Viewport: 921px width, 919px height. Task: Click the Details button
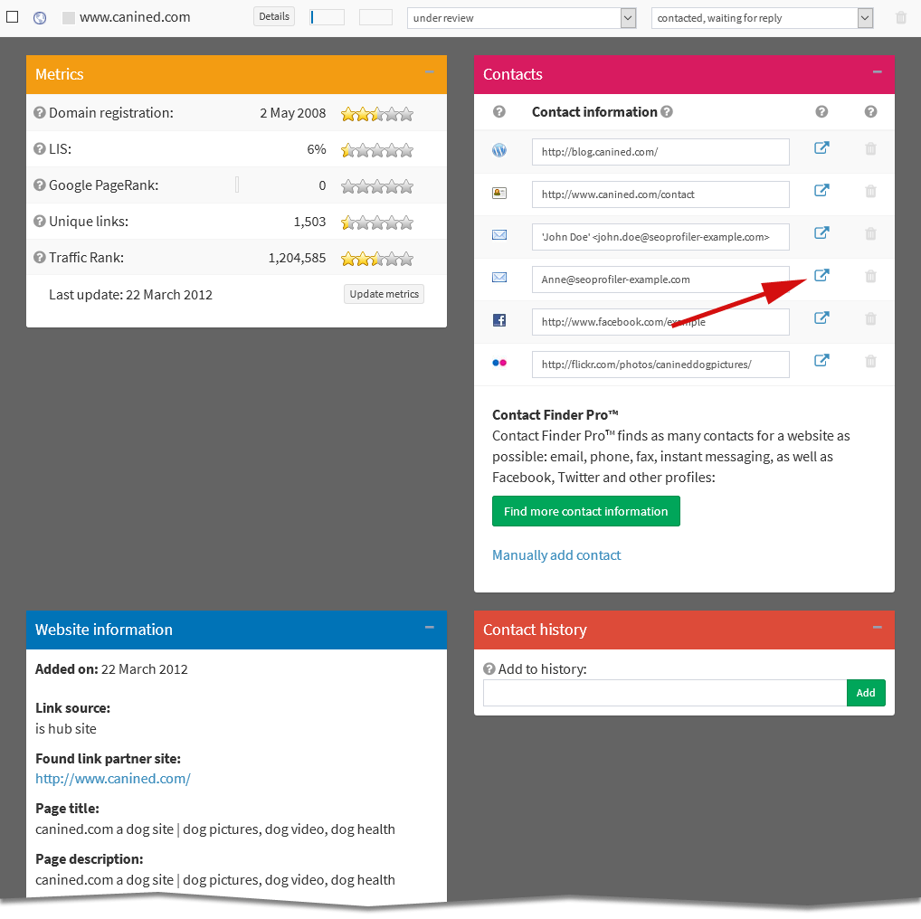273,15
